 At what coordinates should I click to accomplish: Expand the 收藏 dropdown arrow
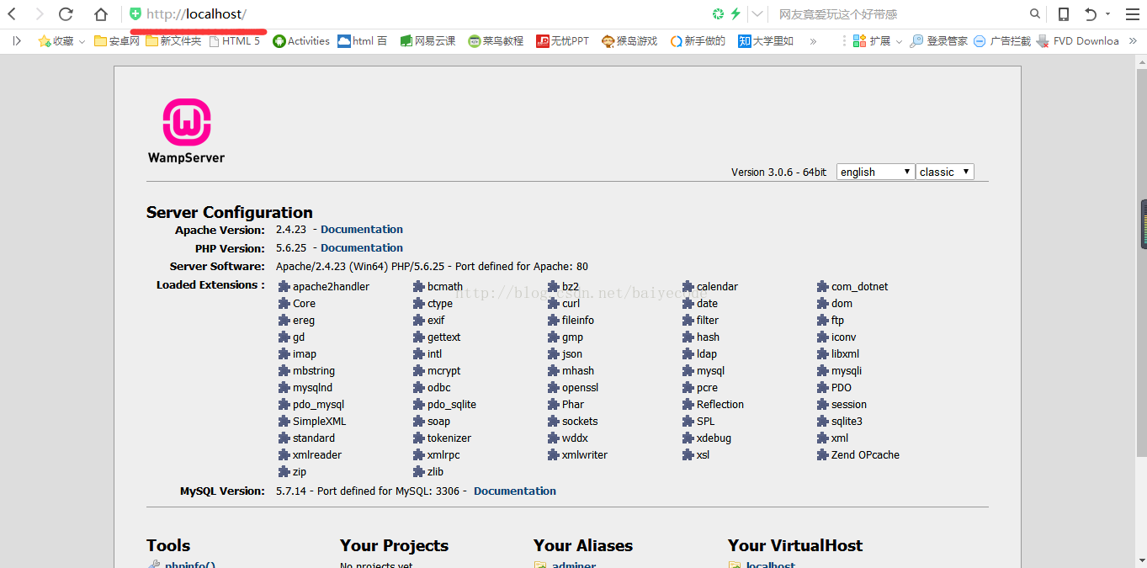(x=82, y=41)
